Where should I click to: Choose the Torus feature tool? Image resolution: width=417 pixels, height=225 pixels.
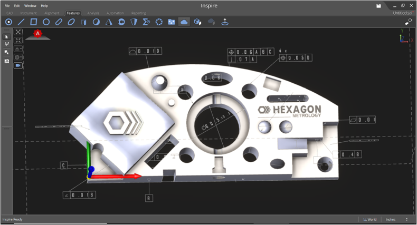tap(121, 22)
